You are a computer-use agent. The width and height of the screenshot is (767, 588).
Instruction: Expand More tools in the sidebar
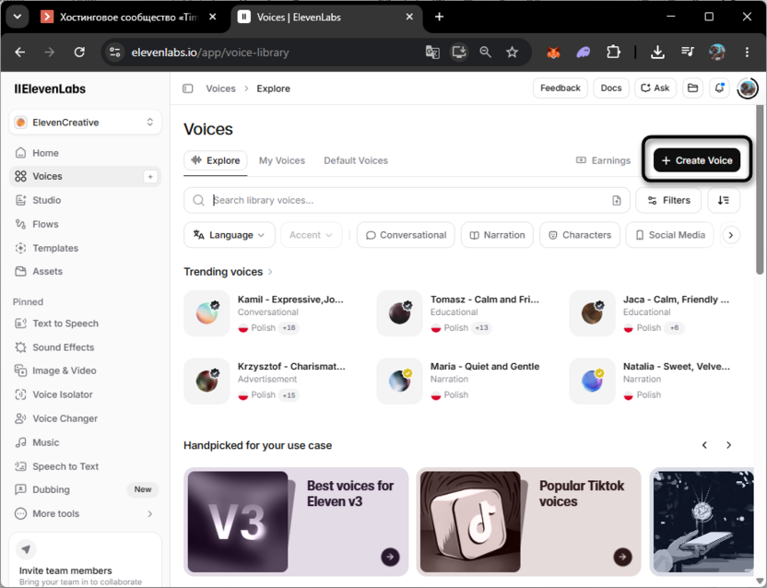[x=85, y=513]
